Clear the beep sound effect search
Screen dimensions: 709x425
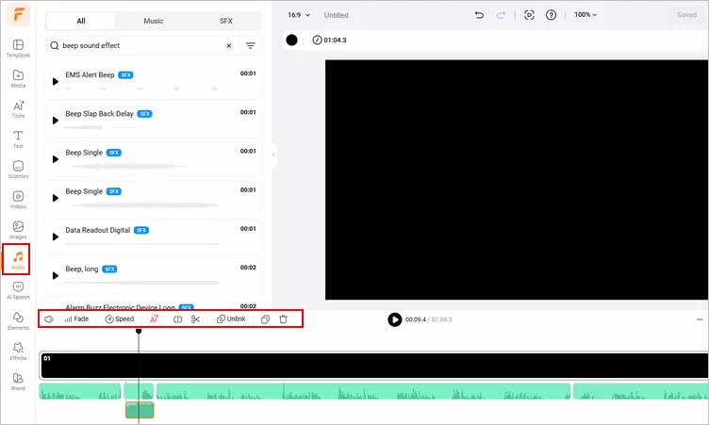[x=229, y=45]
